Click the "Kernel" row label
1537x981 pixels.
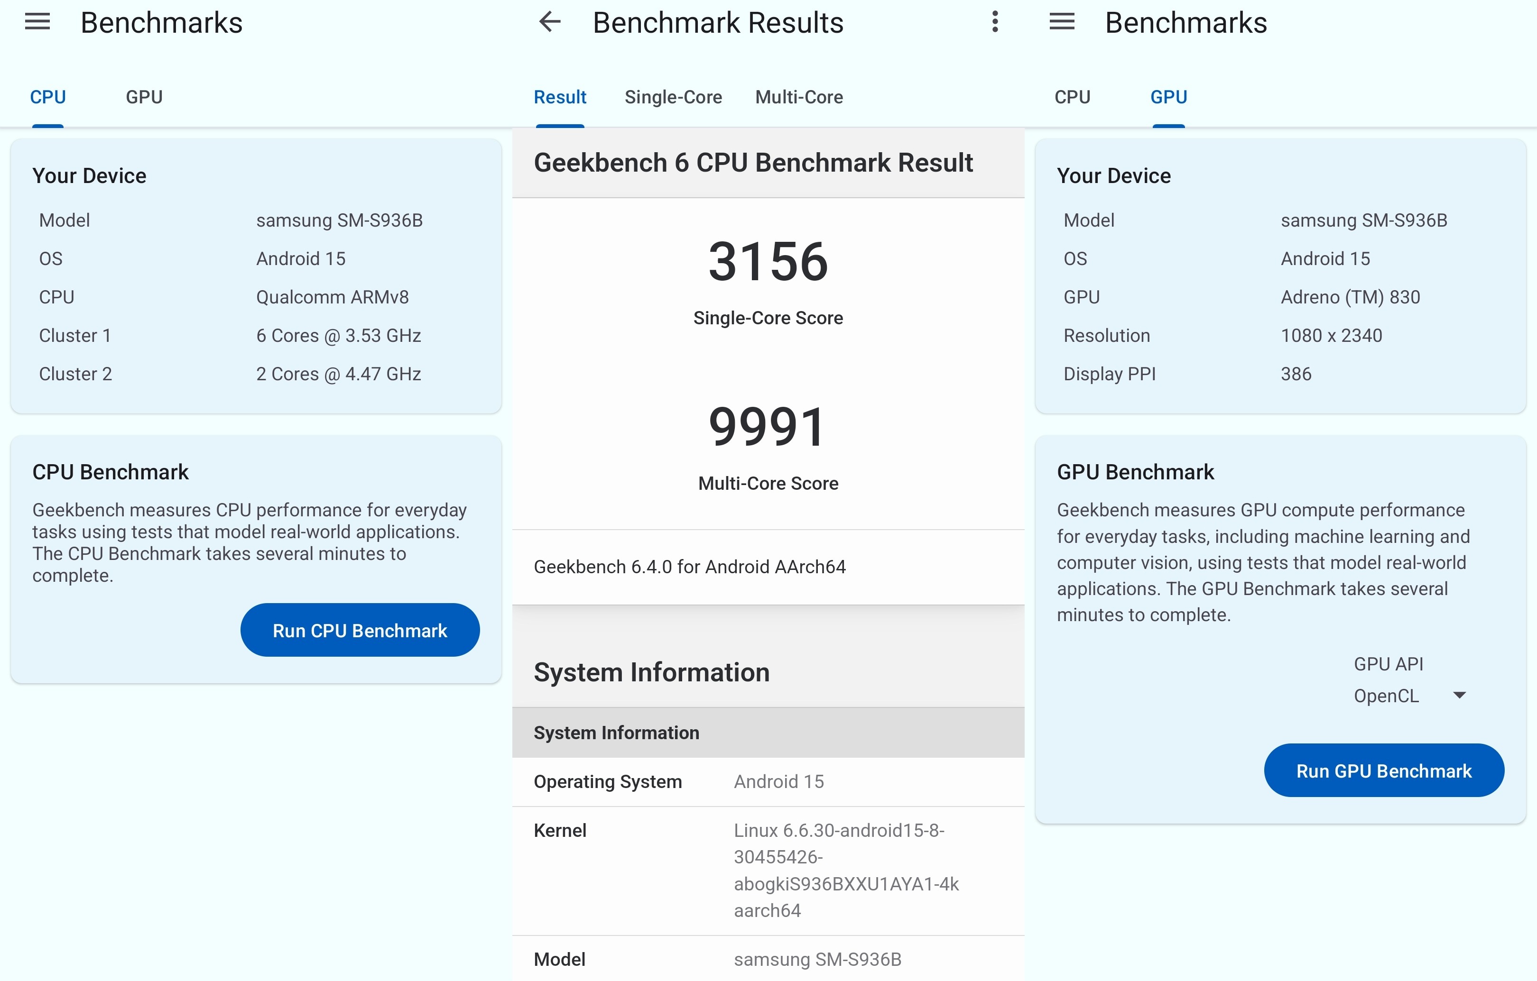tap(560, 831)
